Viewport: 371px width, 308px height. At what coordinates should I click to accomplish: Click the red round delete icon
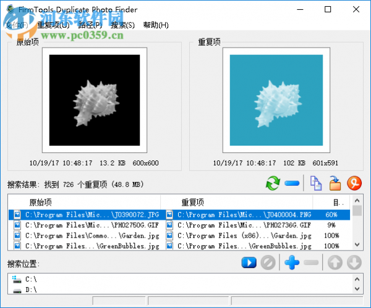click(x=354, y=183)
